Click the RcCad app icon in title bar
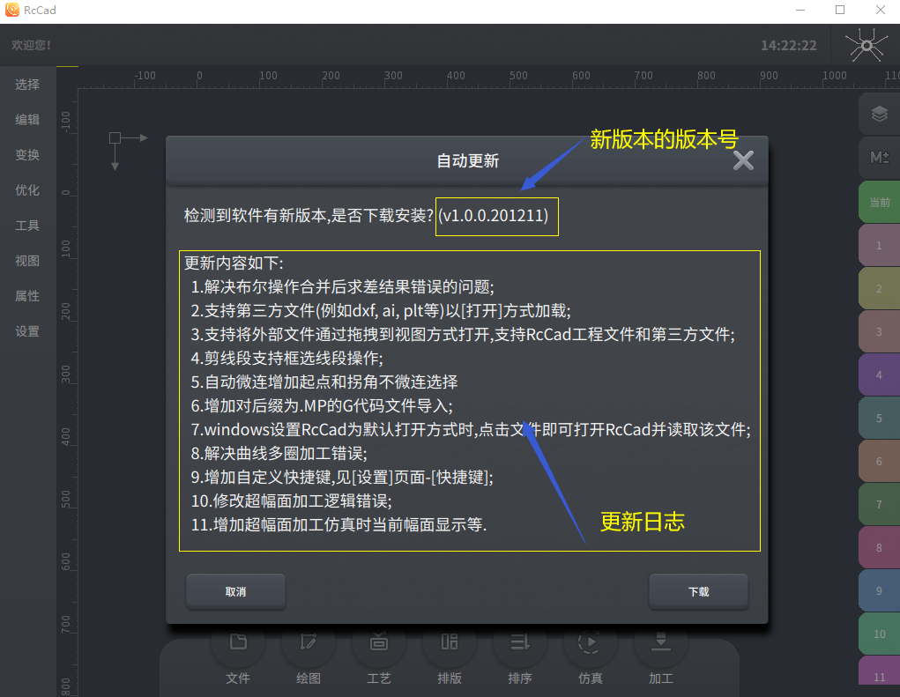Image resolution: width=900 pixels, height=697 pixels. click(12, 10)
